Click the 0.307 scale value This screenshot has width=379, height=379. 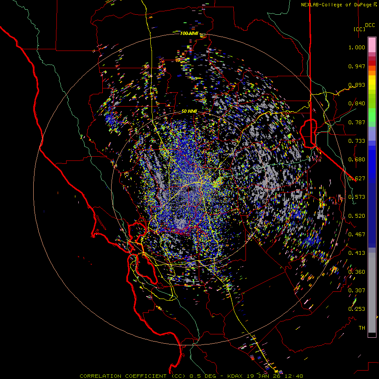pyautogui.click(x=357, y=290)
